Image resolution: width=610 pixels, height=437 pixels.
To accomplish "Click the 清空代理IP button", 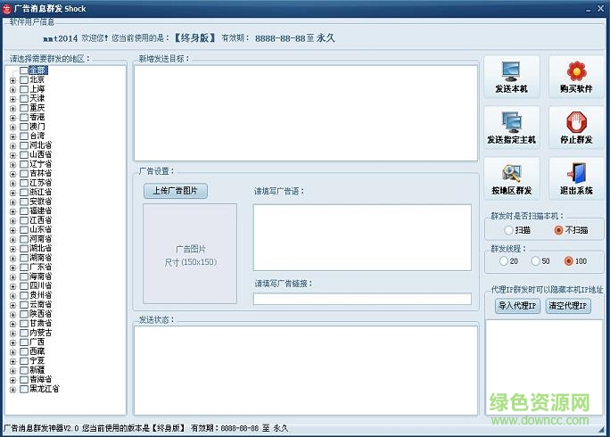I will (568, 306).
